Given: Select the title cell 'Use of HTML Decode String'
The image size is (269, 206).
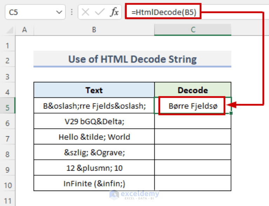Looking at the screenshot, I should click(x=132, y=59).
